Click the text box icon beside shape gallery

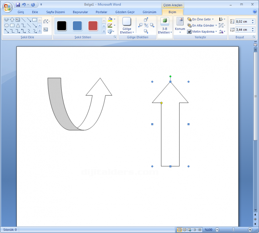[45, 29]
